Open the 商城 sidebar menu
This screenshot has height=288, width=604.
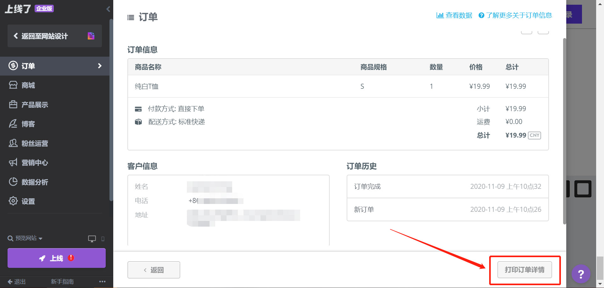[x=28, y=85]
